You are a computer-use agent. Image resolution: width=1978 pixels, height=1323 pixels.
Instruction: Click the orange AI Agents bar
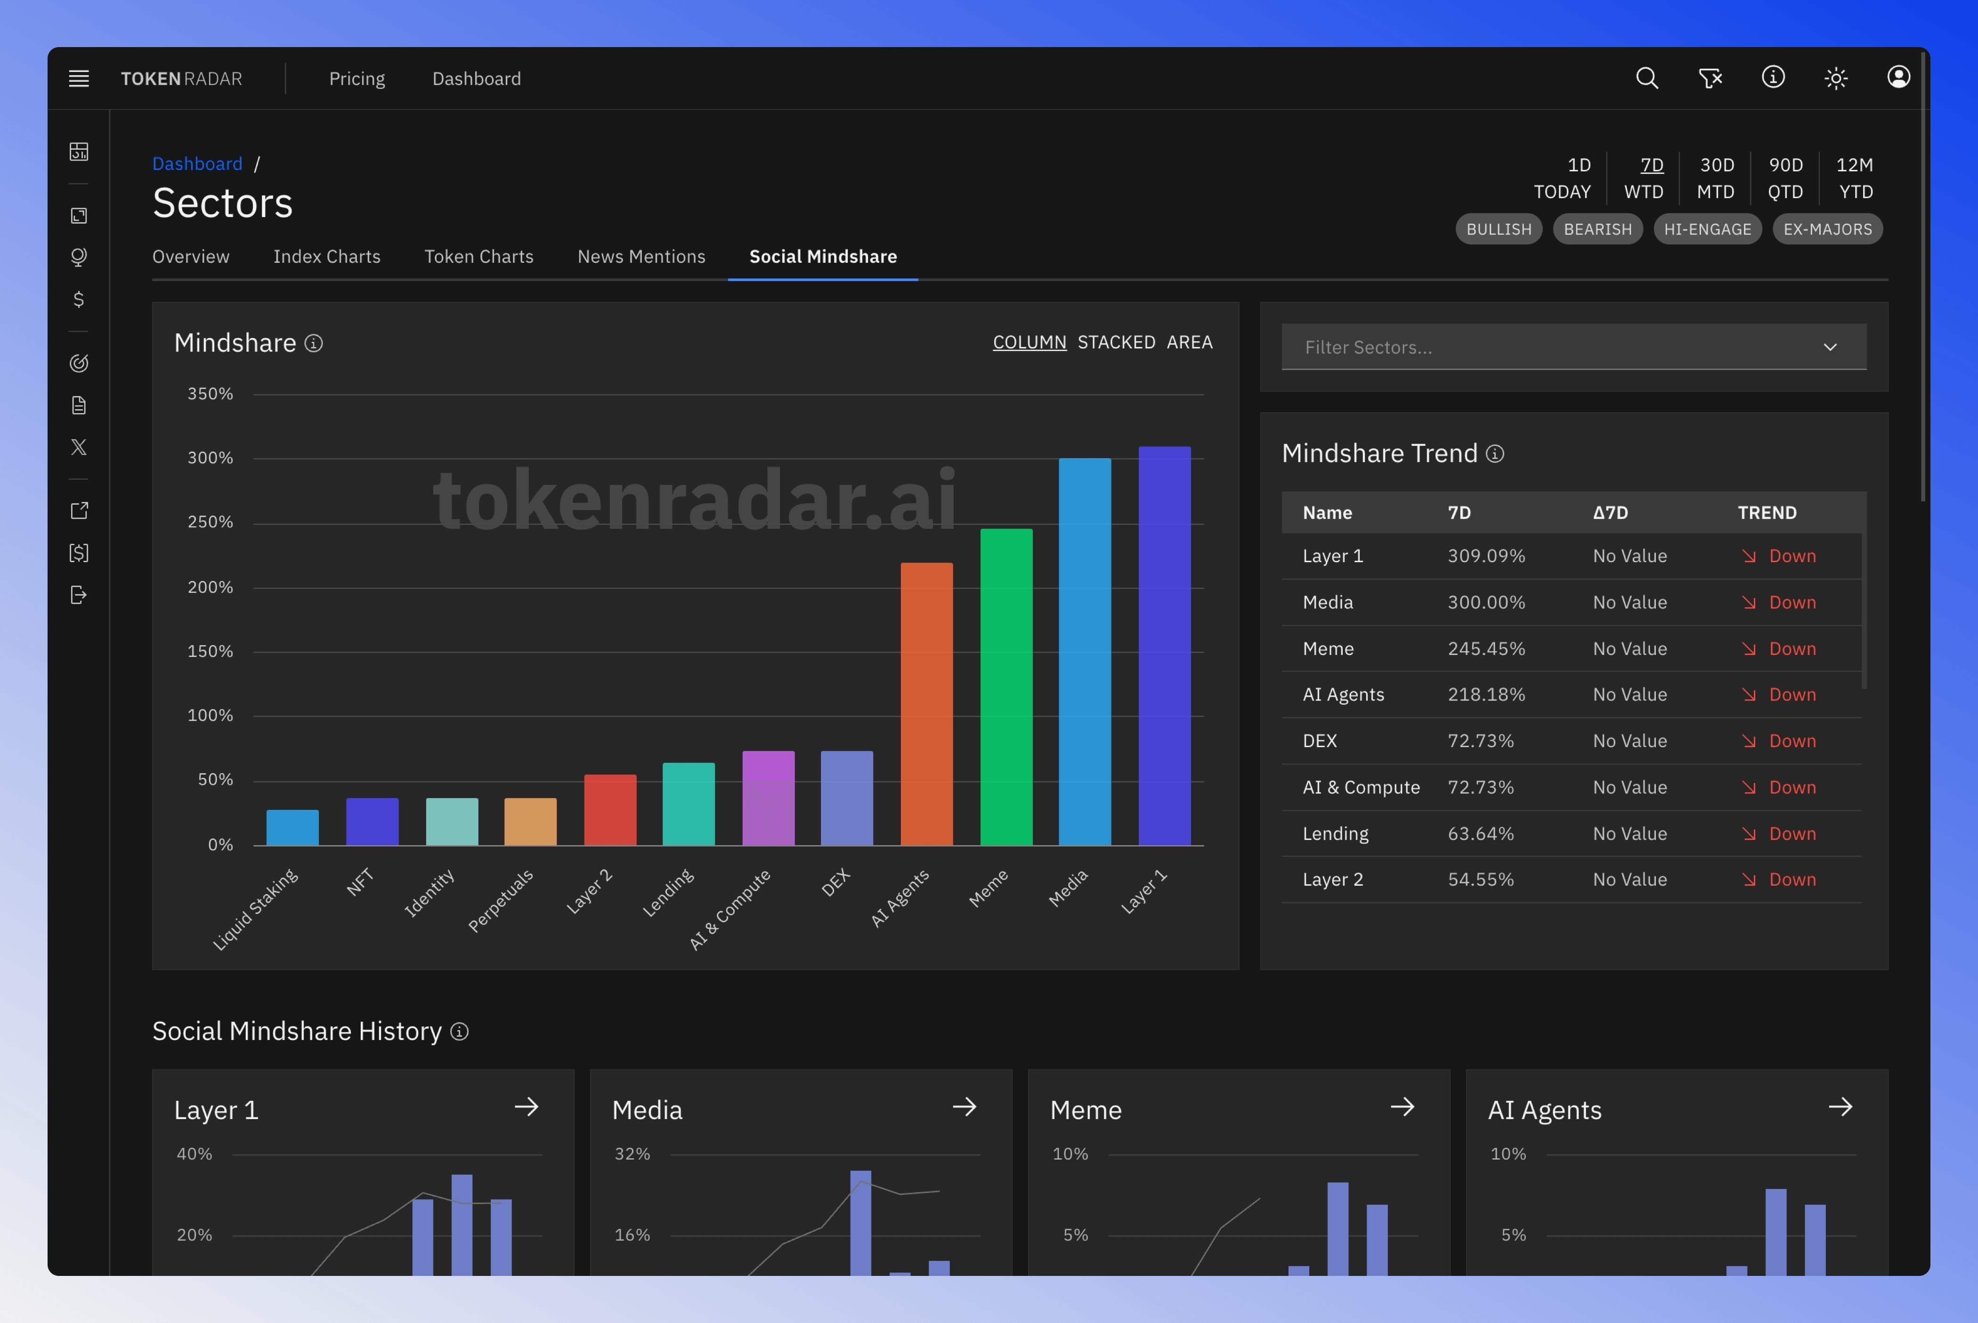[926, 704]
